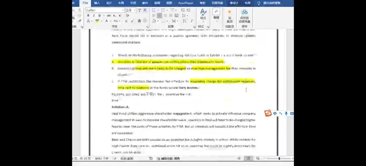This screenshot has width=366, height=166.
Task: Open the 帮助 (Help) tab
Action: pyautogui.click(x=203, y=3)
